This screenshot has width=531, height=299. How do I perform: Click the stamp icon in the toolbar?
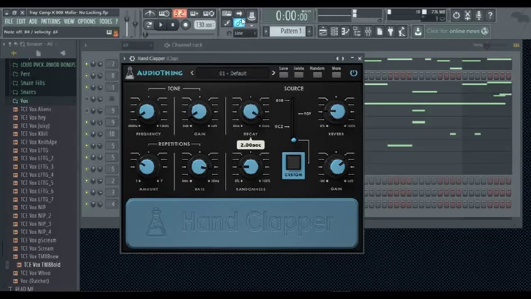click(252, 16)
